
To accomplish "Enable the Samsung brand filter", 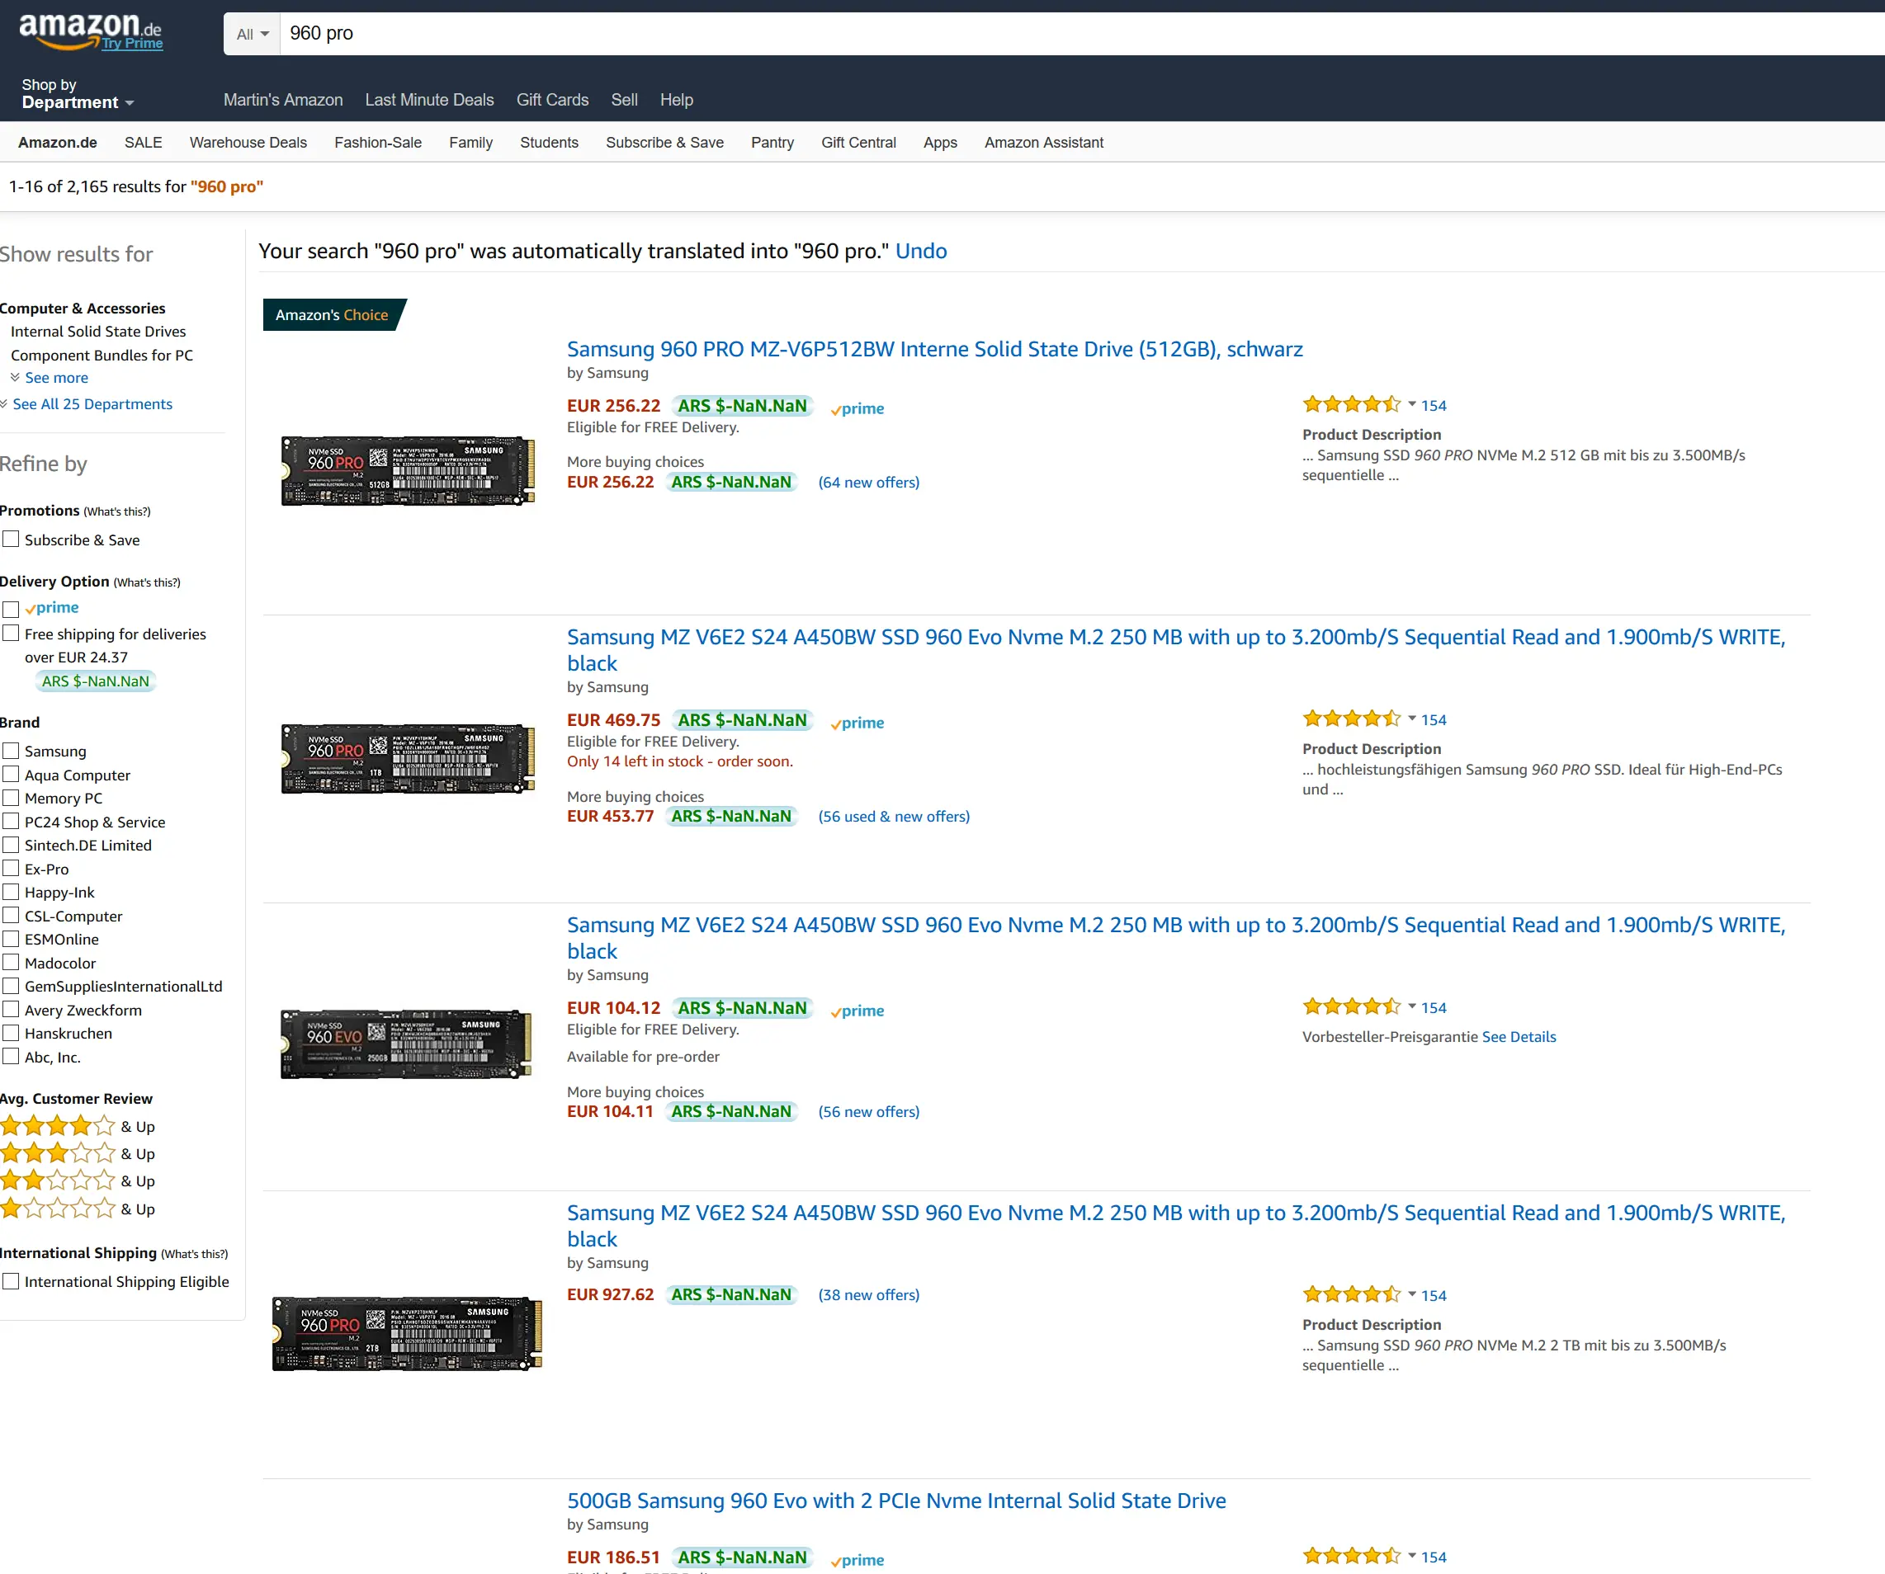I will [x=11, y=749].
